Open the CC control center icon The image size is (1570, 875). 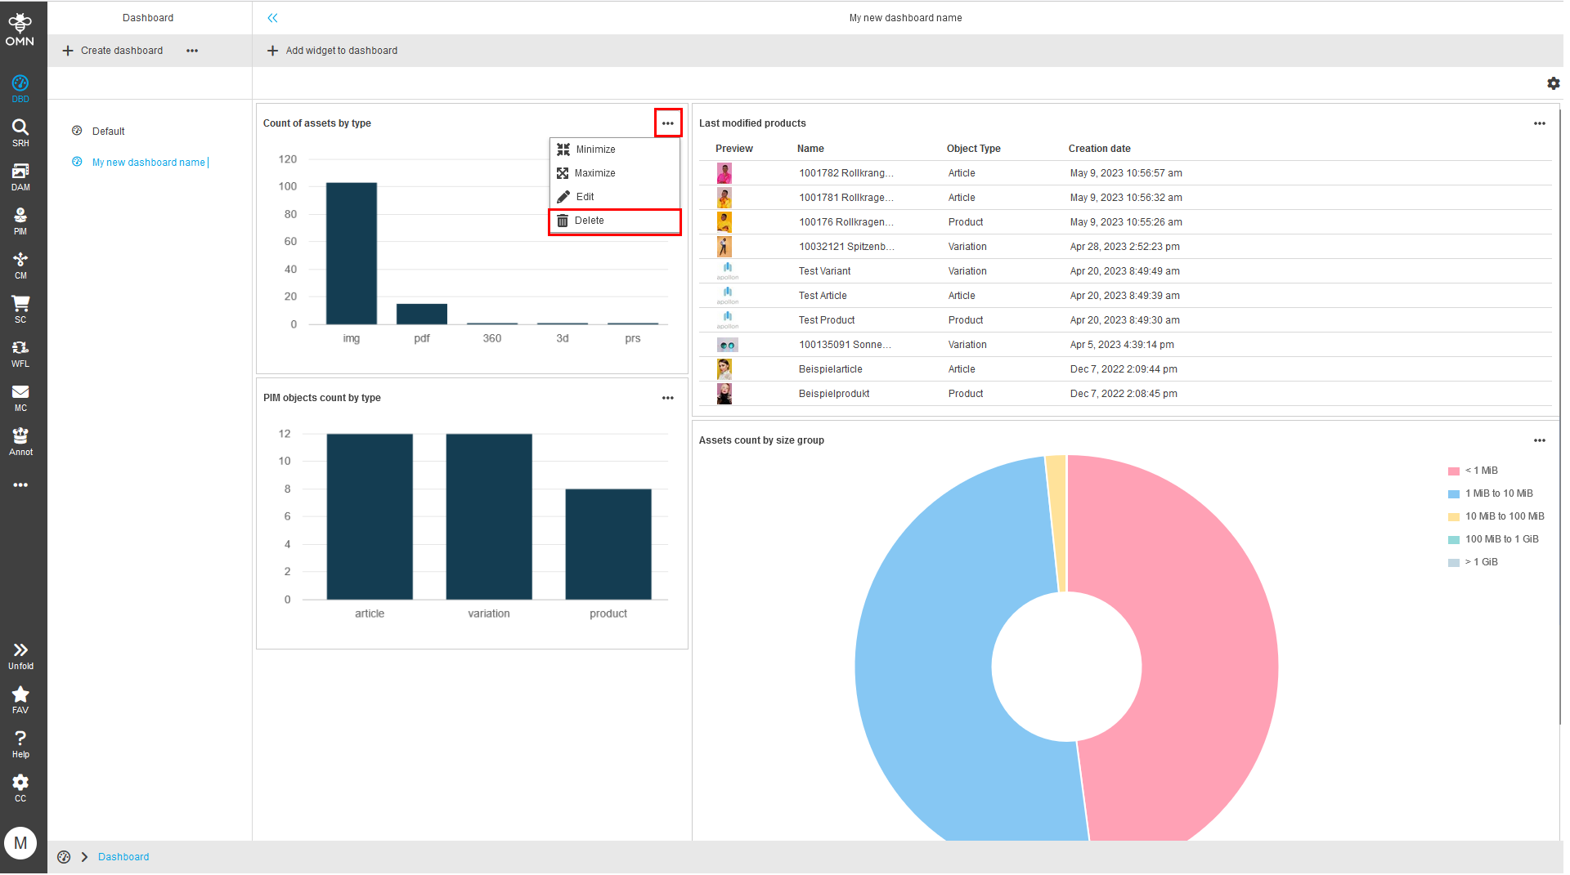[20, 788]
